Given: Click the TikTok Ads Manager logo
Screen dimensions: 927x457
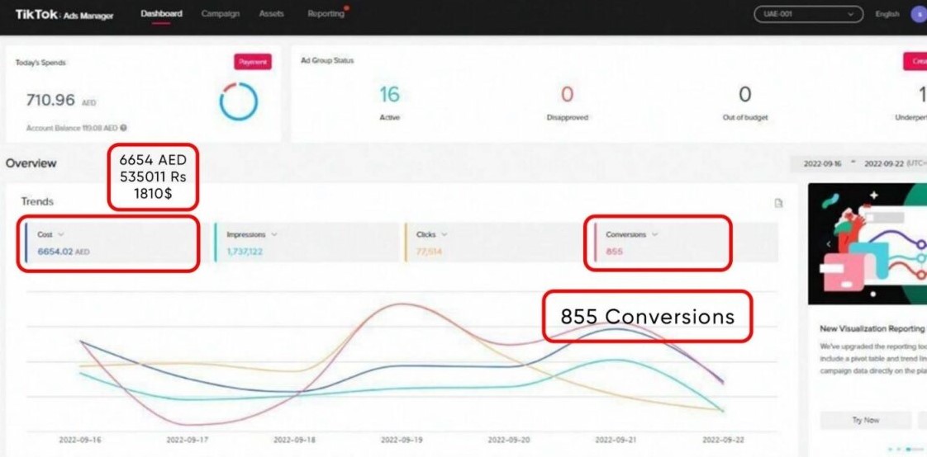Looking at the screenshot, I should click(x=64, y=15).
